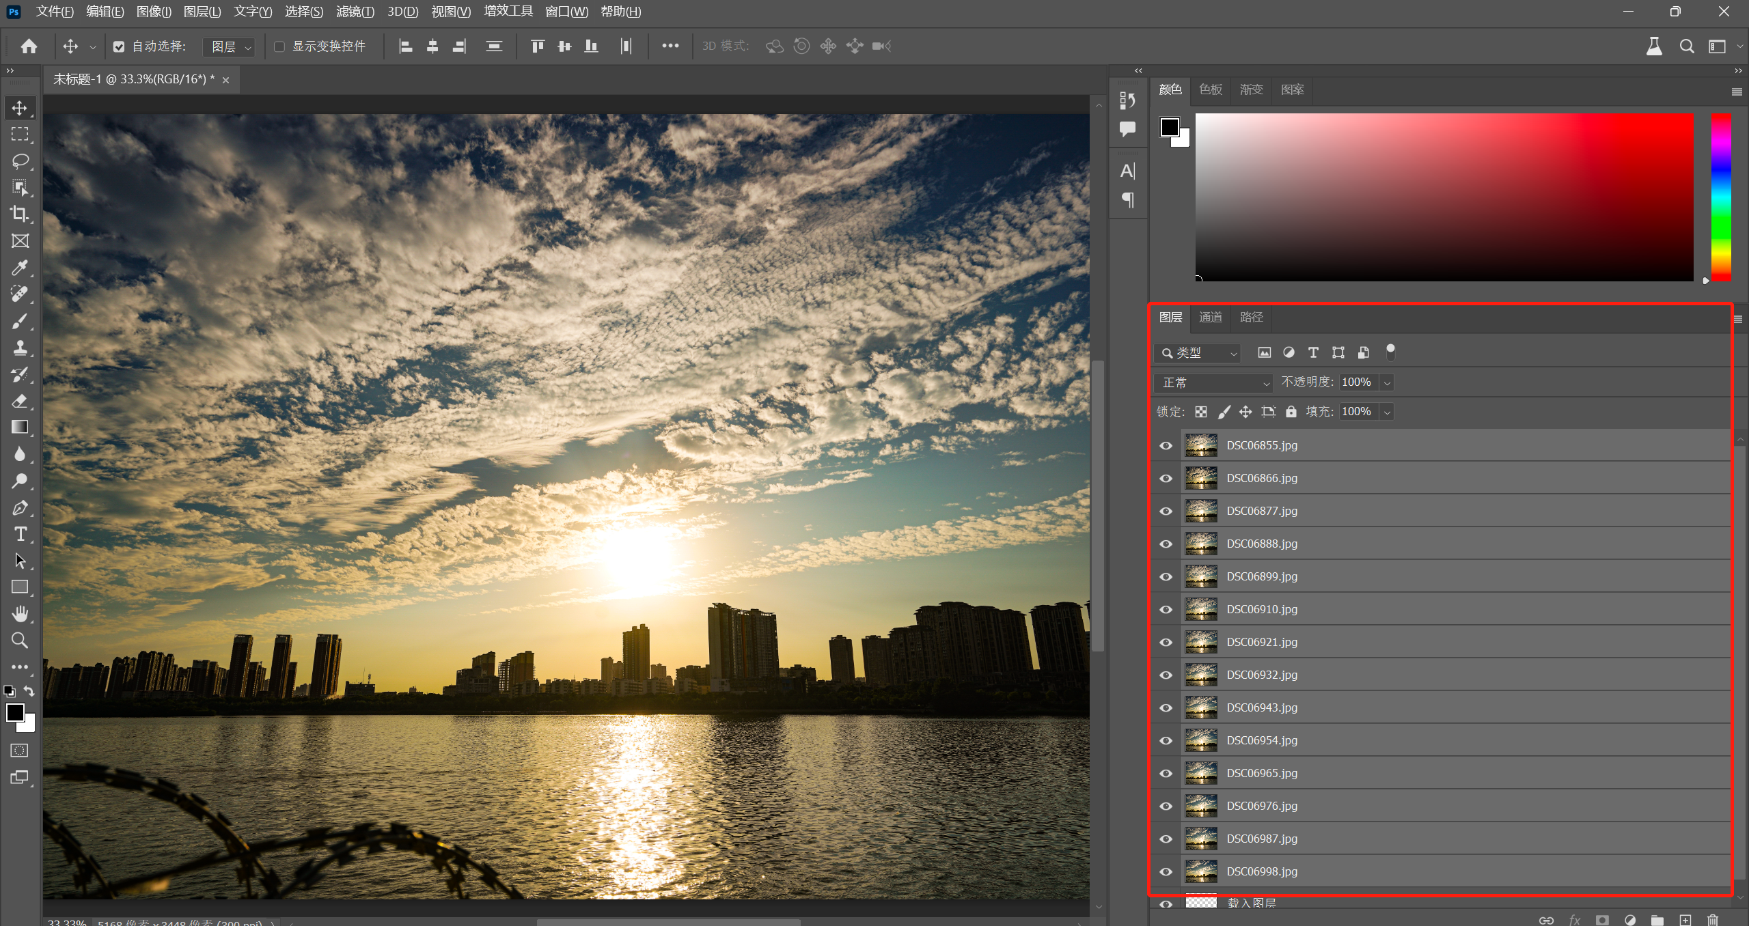Select the Crop tool
This screenshot has height=926, width=1749.
coord(20,214)
